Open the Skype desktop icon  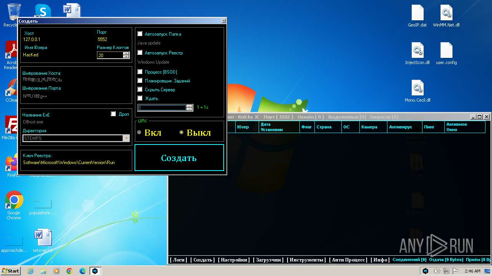(x=42, y=11)
